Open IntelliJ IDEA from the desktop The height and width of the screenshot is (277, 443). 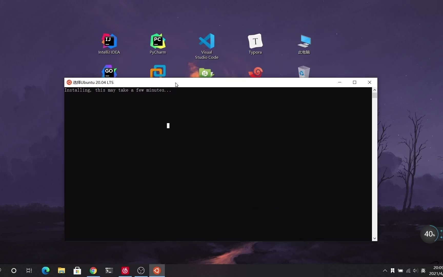pyautogui.click(x=109, y=44)
